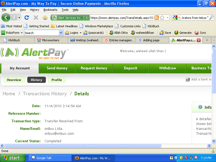Open the History menu
216x162 pixels.
(35, 10)
